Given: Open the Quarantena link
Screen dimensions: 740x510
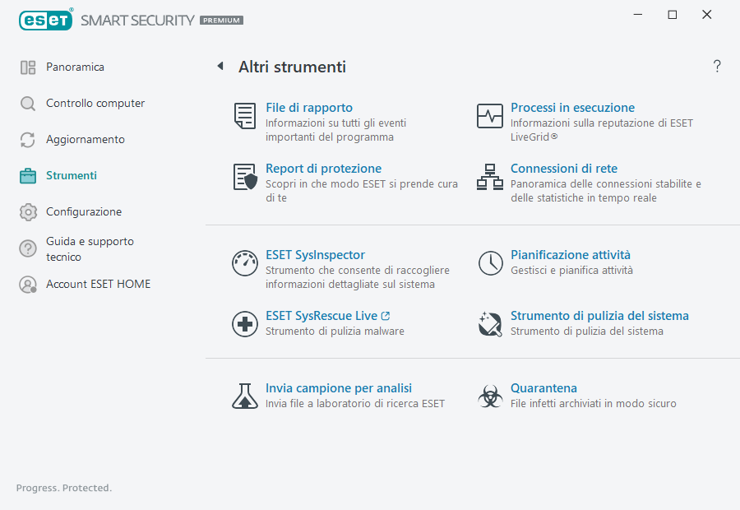Looking at the screenshot, I should (543, 387).
